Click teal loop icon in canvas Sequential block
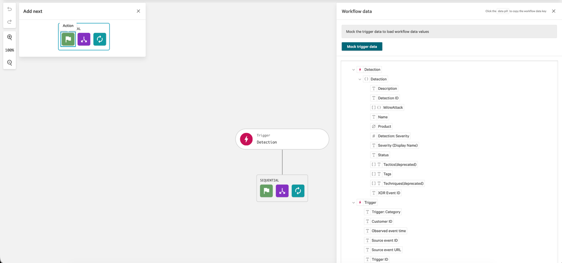Image resolution: width=562 pixels, height=263 pixels. 298,191
